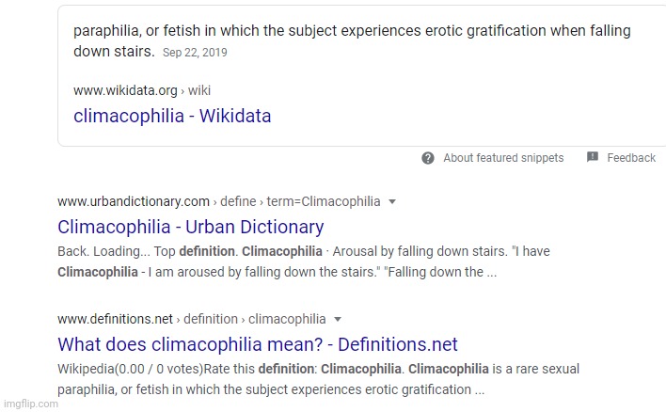Open the 'climacophilia - Wikidata' result
This screenshot has width=666, height=412.
pyautogui.click(x=172, y=117)
